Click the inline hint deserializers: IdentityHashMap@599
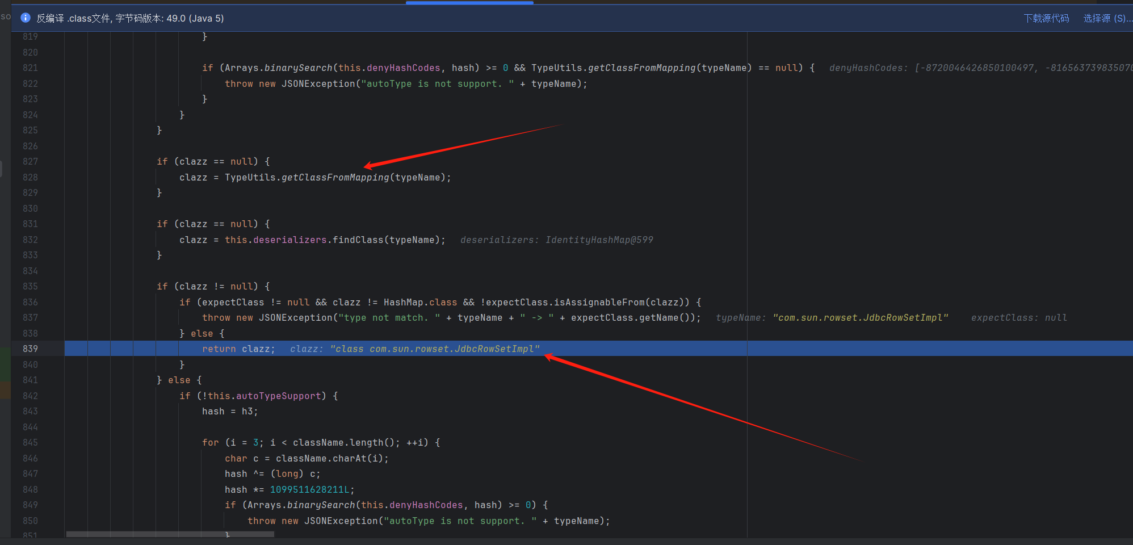Image resolution: width=1133 pixels, height=545 pixels. tap(556, 240)
